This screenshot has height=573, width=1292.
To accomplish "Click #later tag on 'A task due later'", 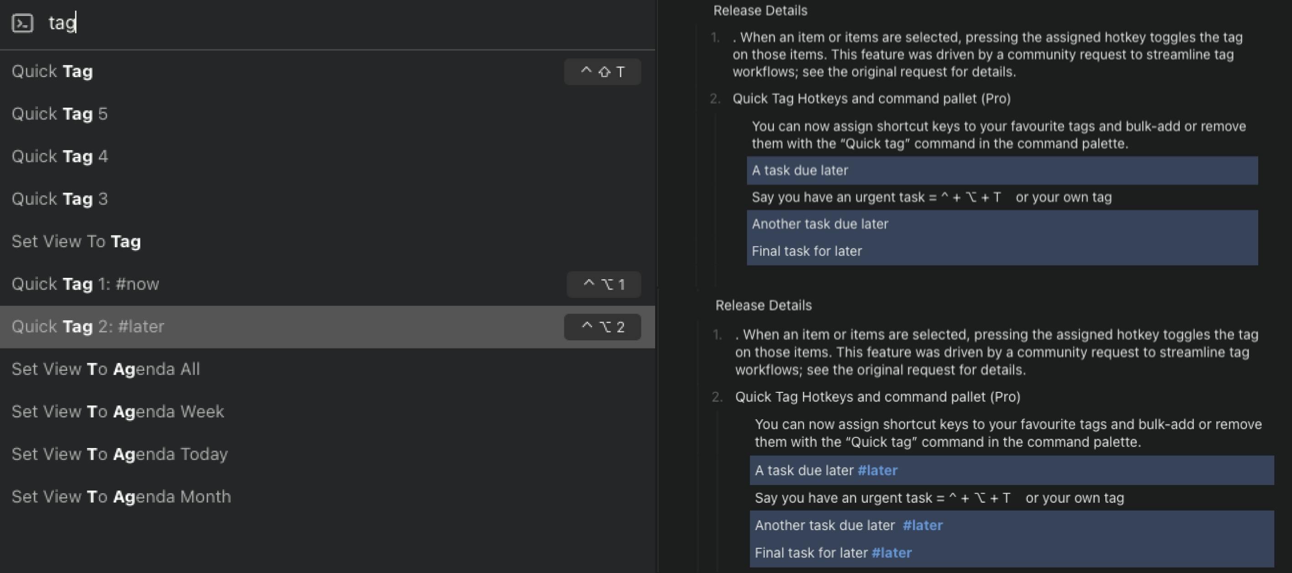I will pos(877,471).
